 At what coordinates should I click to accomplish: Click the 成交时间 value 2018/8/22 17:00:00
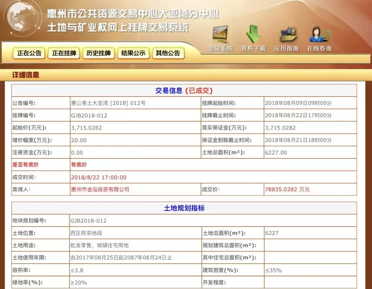coord(99,177)
